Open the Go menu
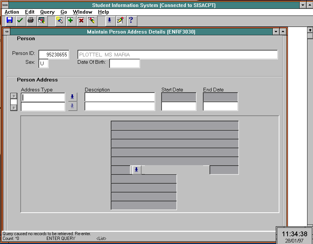 tap(64, 12)
